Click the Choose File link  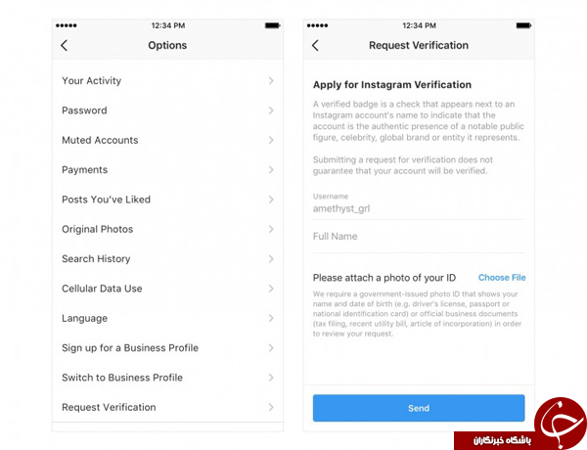tap(502, 278)
